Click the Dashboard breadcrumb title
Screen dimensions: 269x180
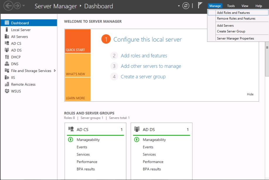[99, 6]
